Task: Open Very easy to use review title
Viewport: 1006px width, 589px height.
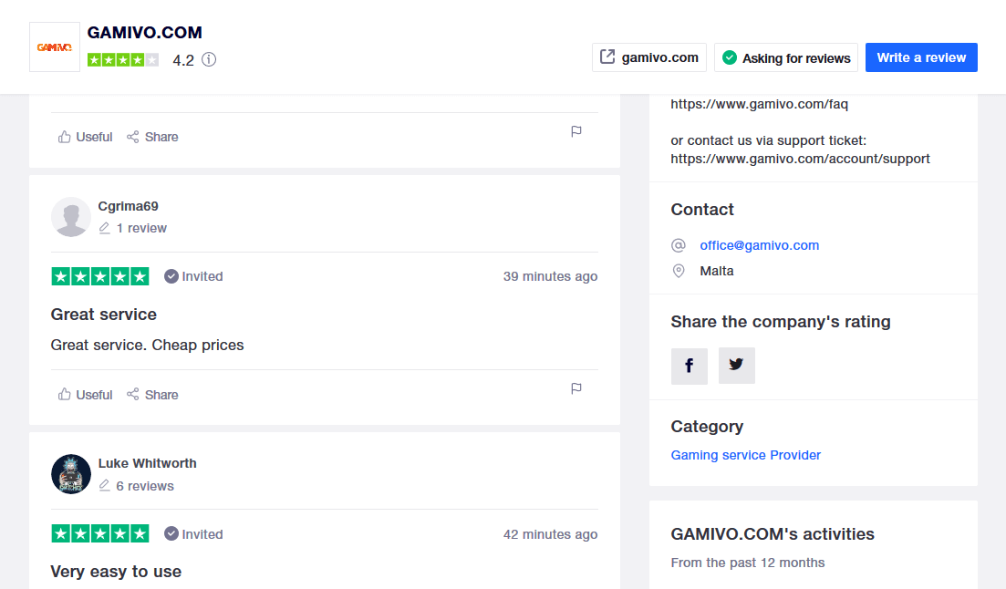Action: pos(116,572)
